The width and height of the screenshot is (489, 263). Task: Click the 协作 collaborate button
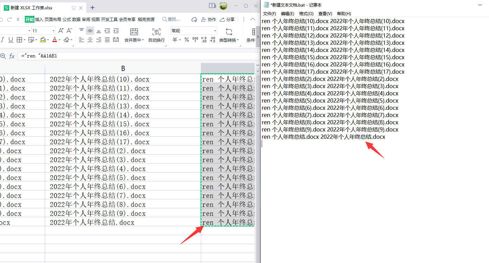click(209, 20)
